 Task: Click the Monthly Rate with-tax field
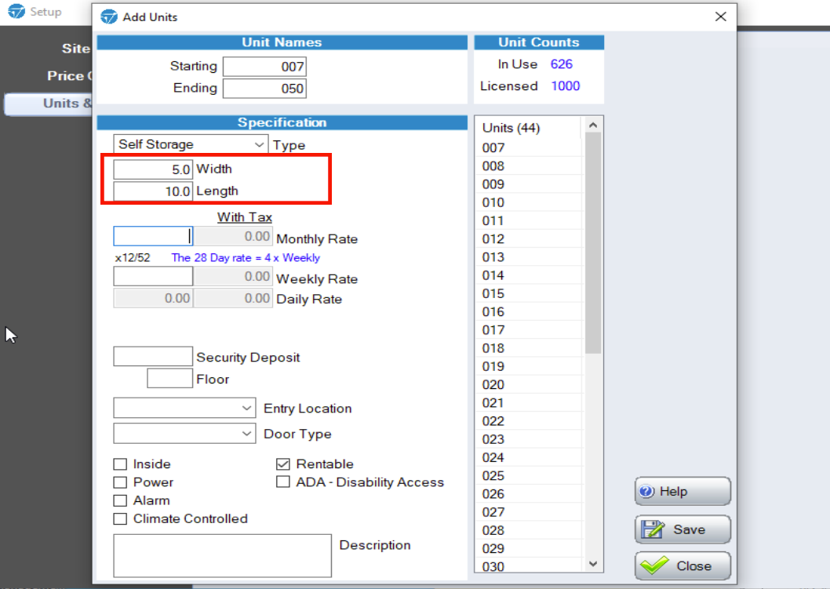233,236
